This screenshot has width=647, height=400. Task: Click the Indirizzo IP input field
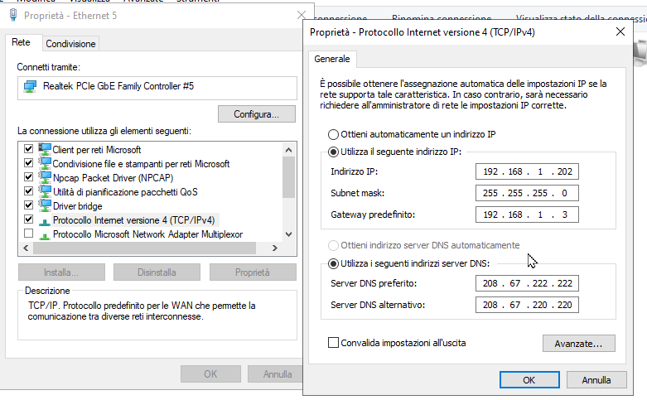coord(527,172)
